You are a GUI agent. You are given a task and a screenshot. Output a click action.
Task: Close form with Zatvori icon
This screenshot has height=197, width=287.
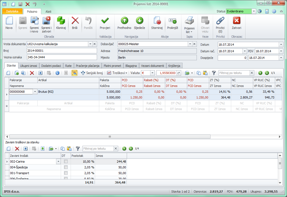tap(236, 21)
